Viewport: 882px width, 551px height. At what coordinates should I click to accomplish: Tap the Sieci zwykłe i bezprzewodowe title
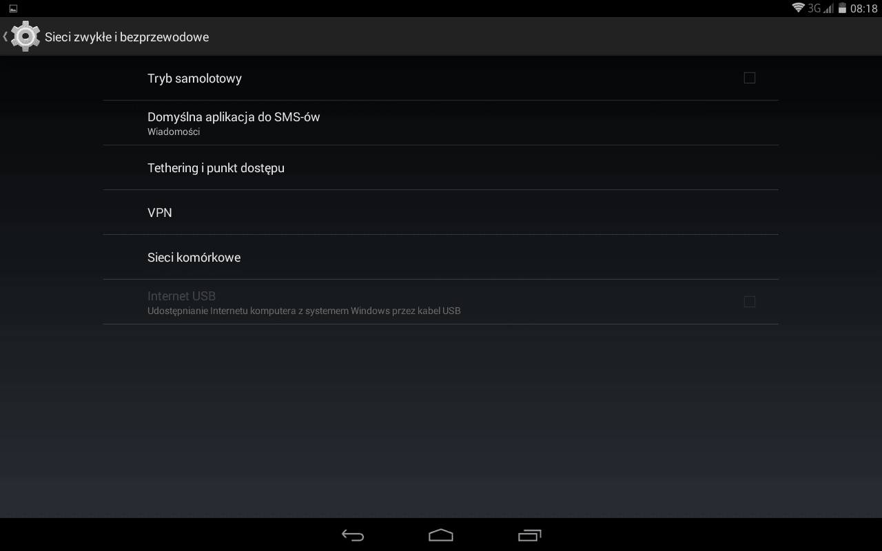pos(127,37)
